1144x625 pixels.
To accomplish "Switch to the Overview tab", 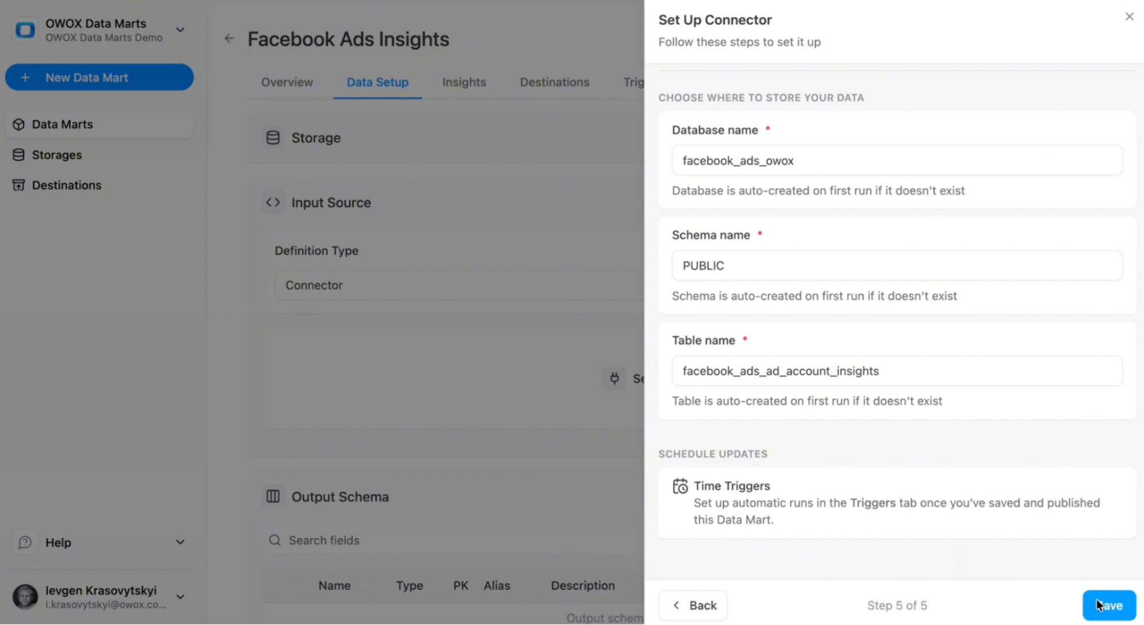I will point(287,82).
